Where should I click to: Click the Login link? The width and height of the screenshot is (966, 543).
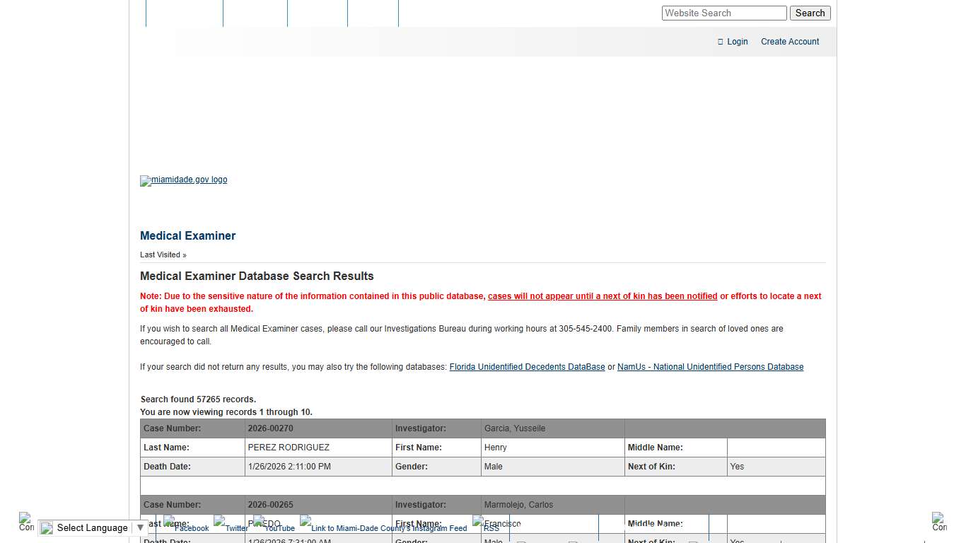(x=737, y=41)
